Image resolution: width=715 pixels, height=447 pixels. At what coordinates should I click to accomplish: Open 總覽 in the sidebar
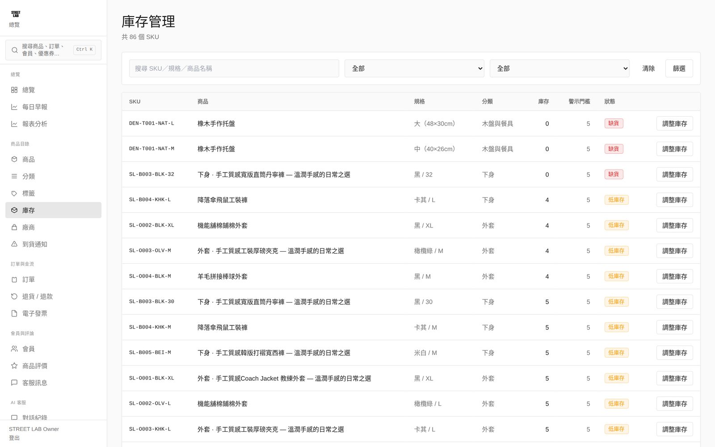[53, 90]
